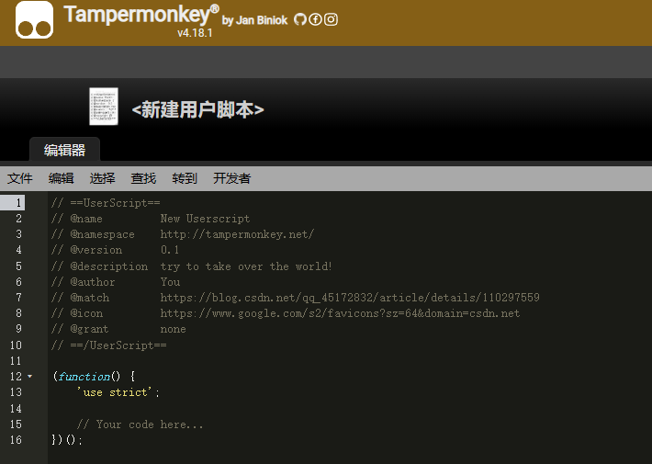Open the 文件 menu

pos(19,178)
